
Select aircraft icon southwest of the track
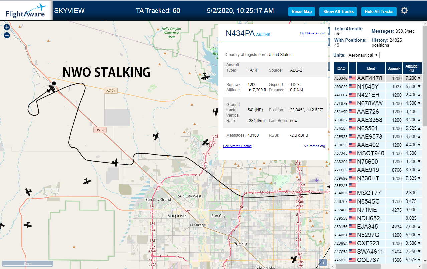87,181
